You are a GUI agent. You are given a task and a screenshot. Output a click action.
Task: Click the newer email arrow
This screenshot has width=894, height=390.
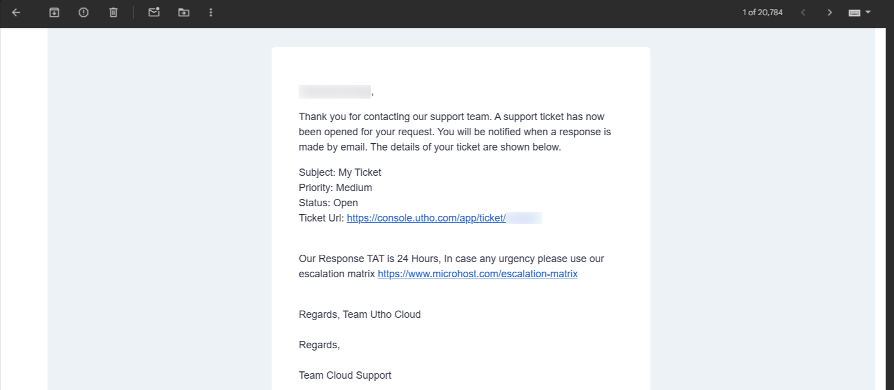coord(803,12)
